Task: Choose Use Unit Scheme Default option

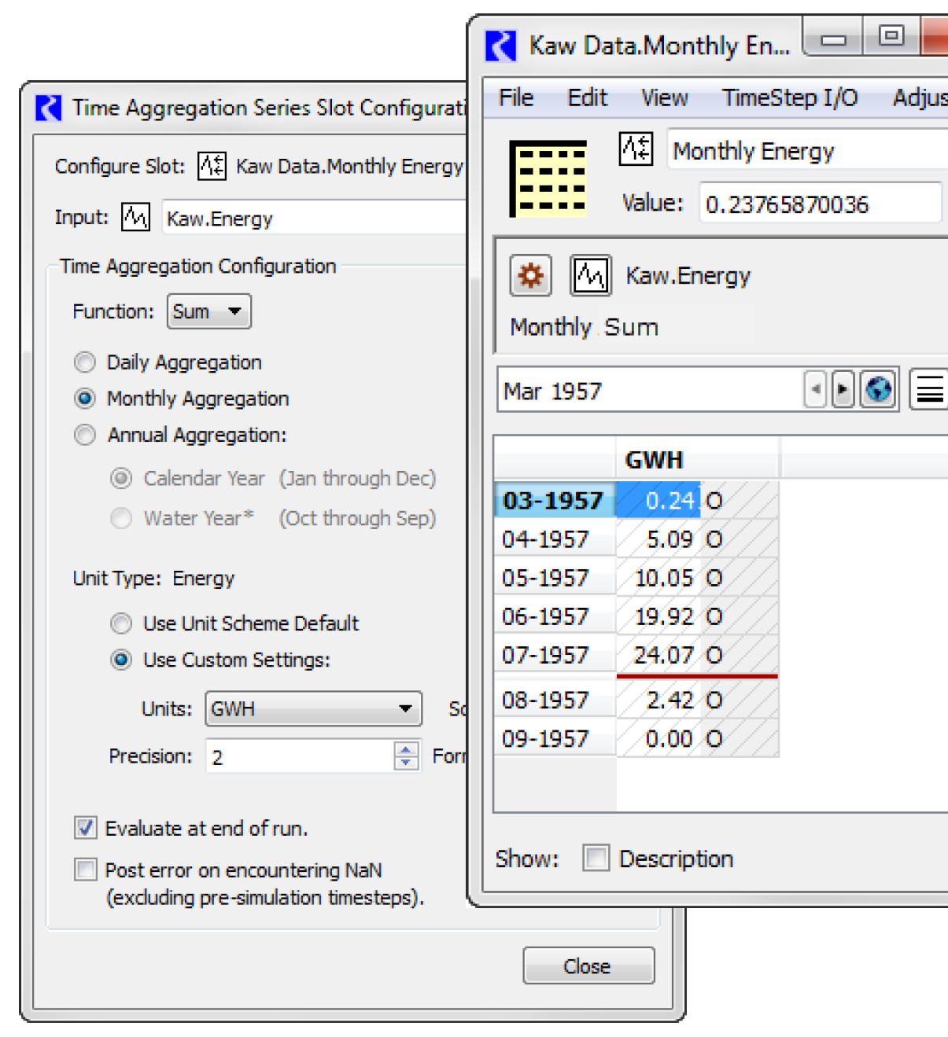Action: point(121,623)
